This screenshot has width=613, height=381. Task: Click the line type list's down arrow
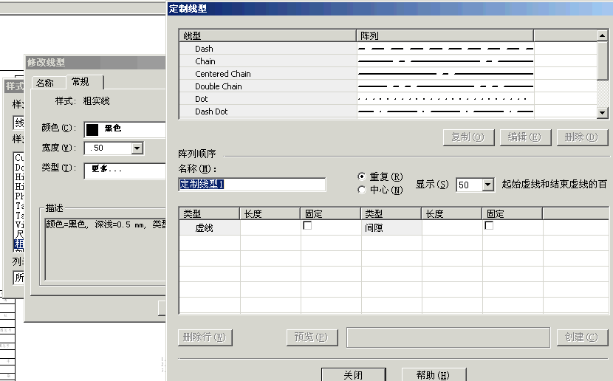pyautogui.click(x=603, y=113)
